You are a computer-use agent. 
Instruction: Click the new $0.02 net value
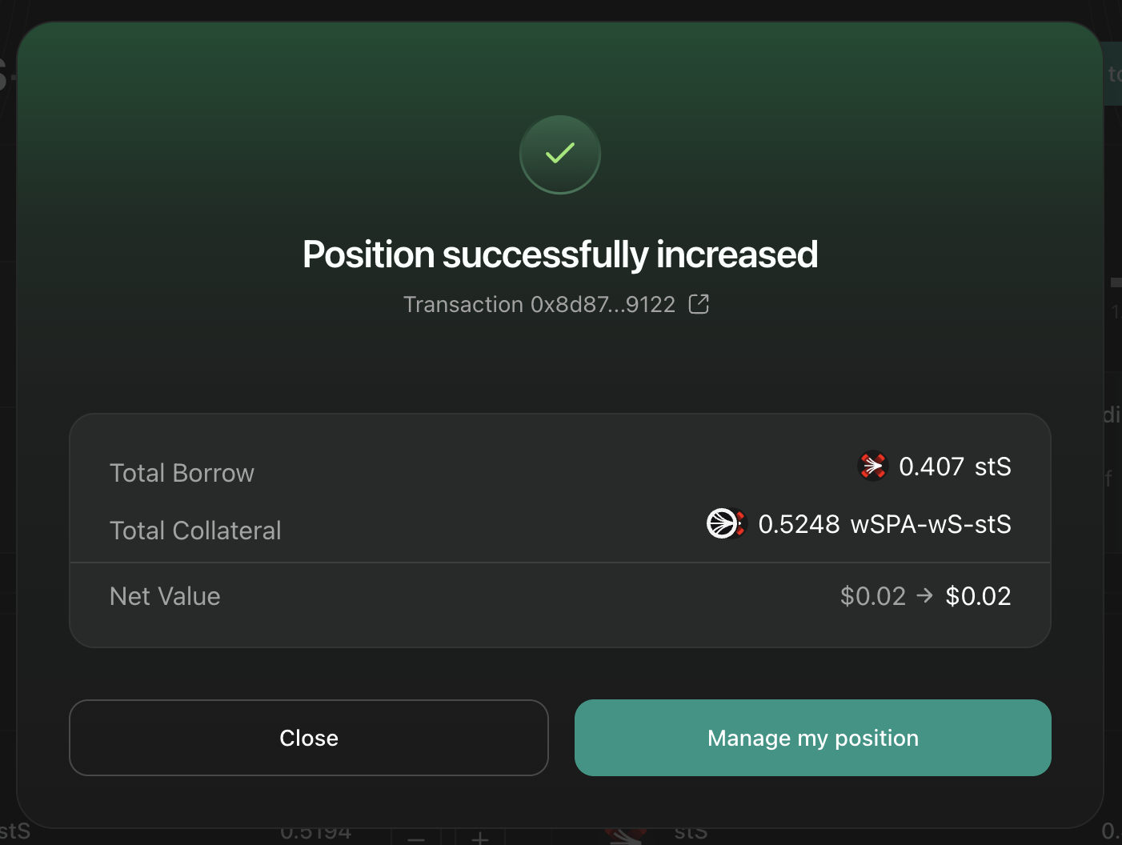click(978, 596)
